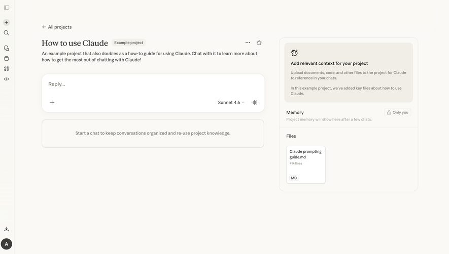Open Code icon in the sidebar
Viewport: 449px width, 254px height.
point(6,79)
